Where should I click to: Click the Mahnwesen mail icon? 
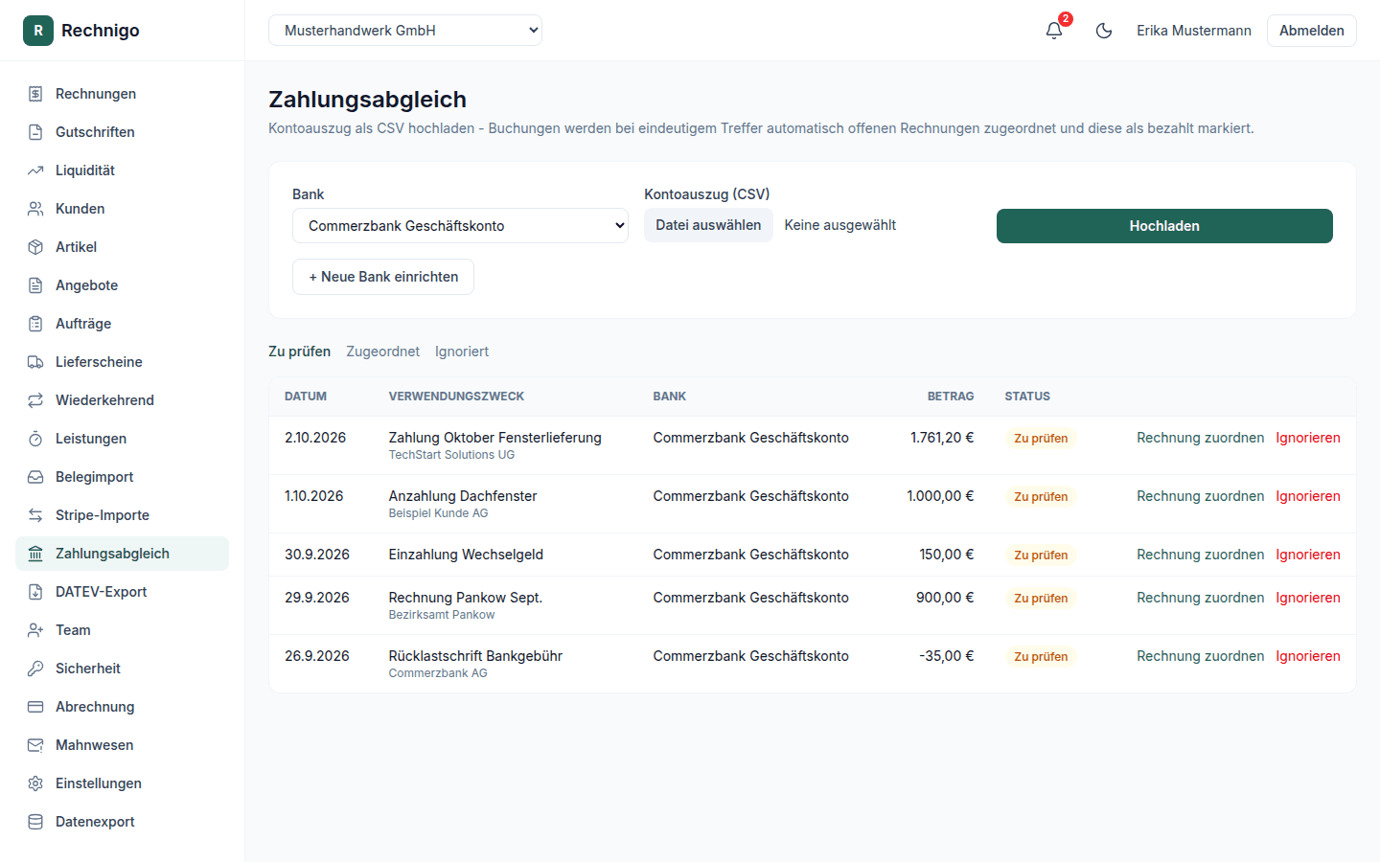click(35, 745)
